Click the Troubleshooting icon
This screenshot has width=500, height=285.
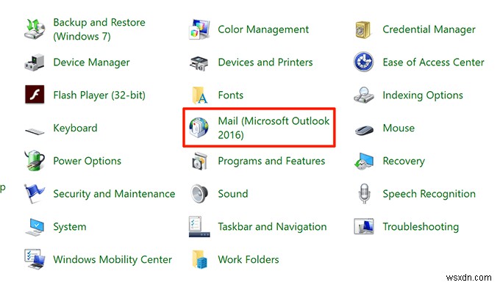(363, 226)
